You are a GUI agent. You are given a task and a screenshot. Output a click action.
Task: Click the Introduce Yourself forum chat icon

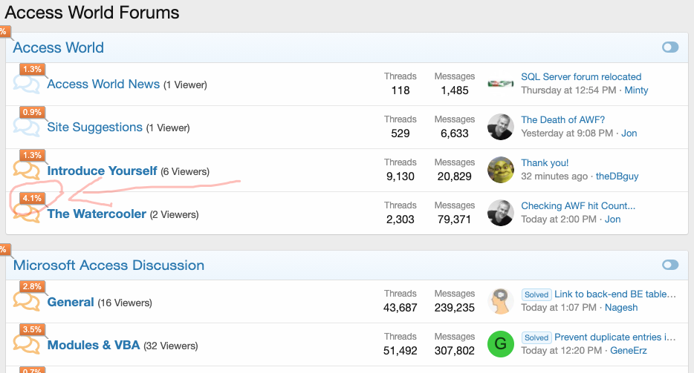(27, 172)
